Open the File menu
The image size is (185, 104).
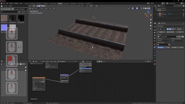click(x=4, y=3)
